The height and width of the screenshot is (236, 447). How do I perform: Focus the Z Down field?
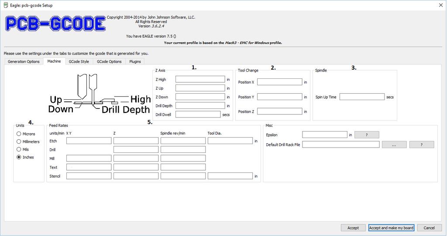200,97
